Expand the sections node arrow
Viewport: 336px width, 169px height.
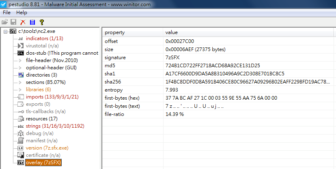pyautogui.click(x=20, y=82)
